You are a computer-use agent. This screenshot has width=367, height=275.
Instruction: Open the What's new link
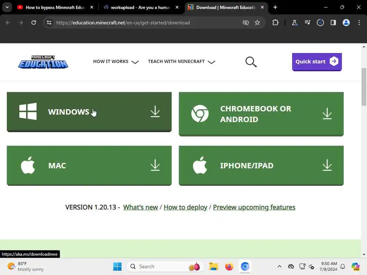pos(140,207)
